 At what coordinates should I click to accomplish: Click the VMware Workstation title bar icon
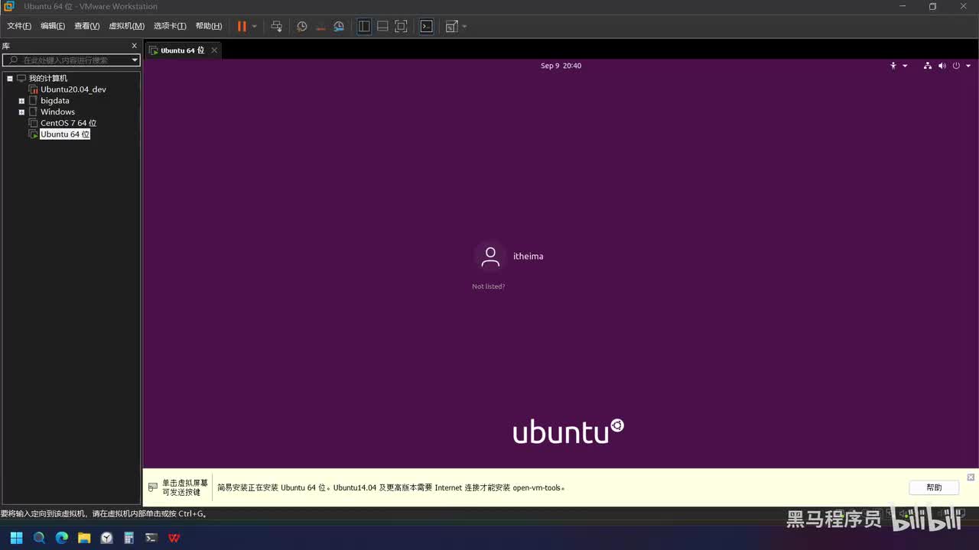coord(9,7)
